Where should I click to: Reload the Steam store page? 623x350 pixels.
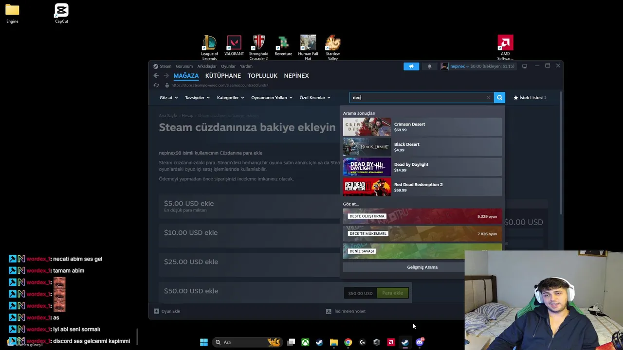pos(156,85)
